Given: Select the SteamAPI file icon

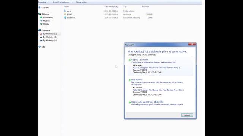Looking at the screenshot, I should (x=65, y=17).
